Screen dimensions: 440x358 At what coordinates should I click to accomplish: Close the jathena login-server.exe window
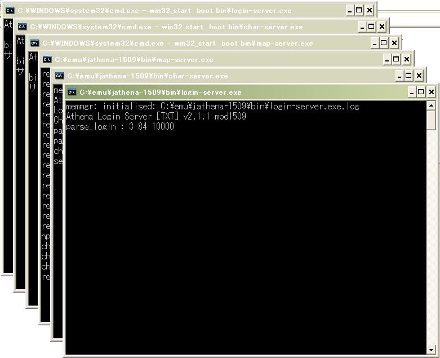point(432,92)
